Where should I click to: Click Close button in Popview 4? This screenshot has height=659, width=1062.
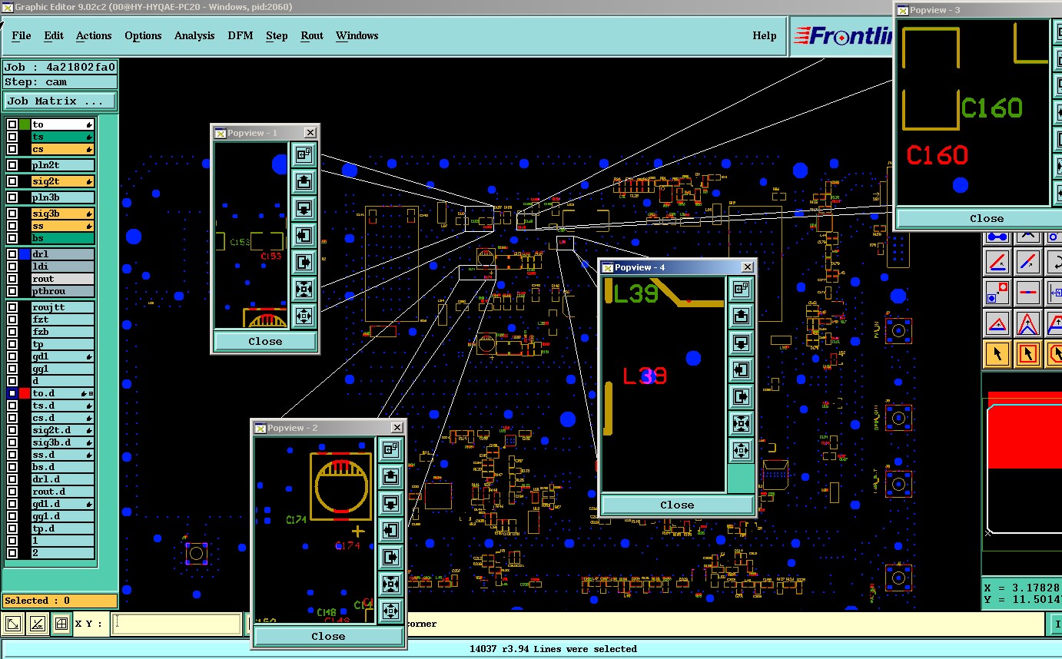click(x=677, y=505)
